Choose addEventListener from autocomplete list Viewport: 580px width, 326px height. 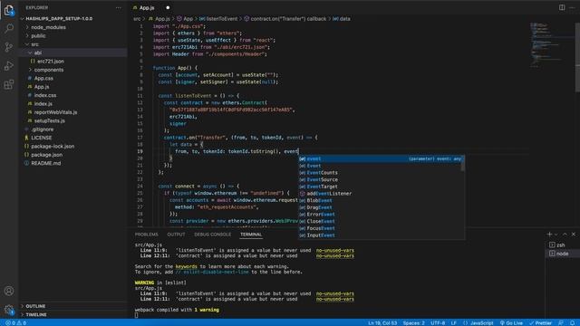tap(380, 194)
